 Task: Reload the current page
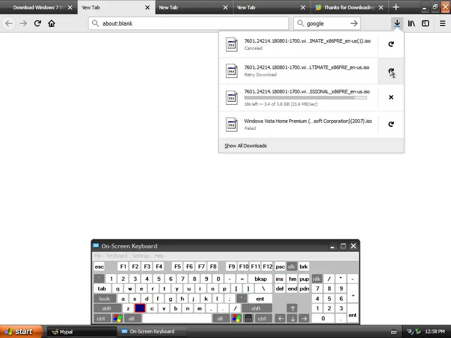(x=37, y=23)
